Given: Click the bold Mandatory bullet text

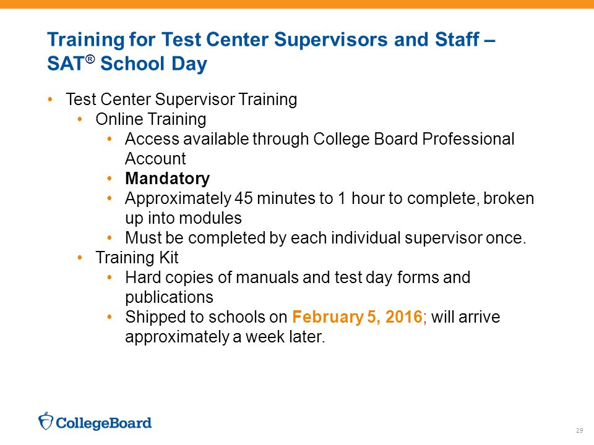Looking at the screenshot, I should (167, 179).
